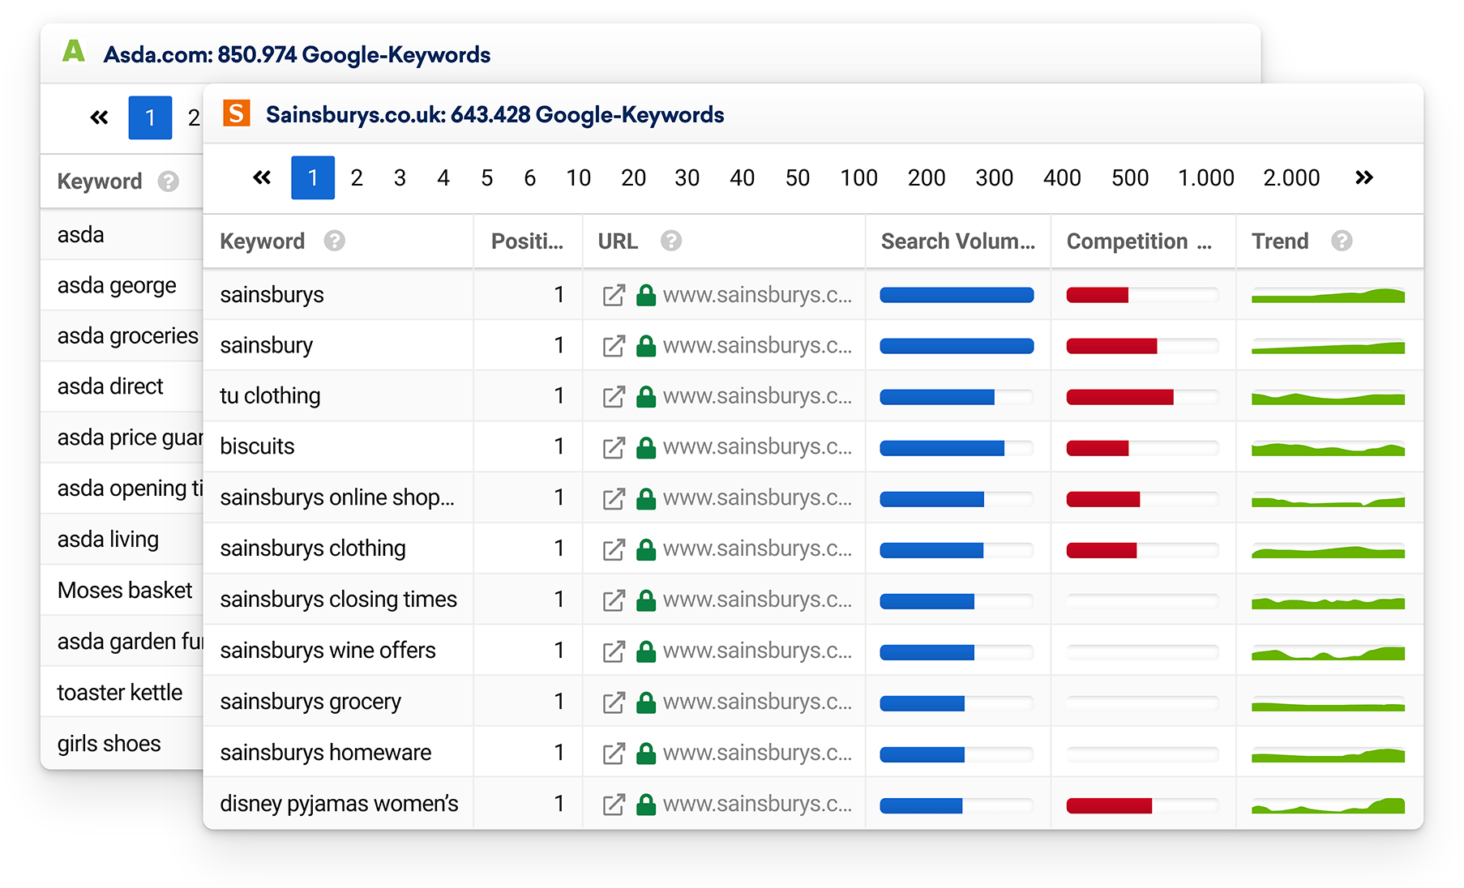Open external link icon in sainsburys clothing row
Screen dimensions: 1464x888
coord(614,549)
